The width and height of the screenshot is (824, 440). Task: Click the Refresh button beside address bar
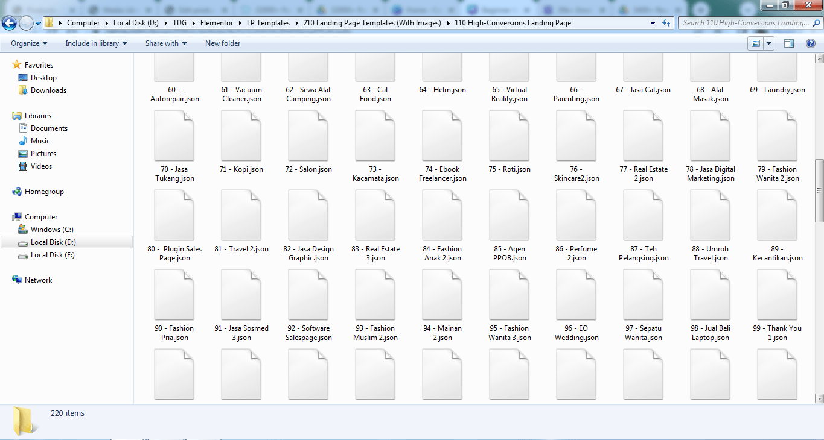(666, 23)
